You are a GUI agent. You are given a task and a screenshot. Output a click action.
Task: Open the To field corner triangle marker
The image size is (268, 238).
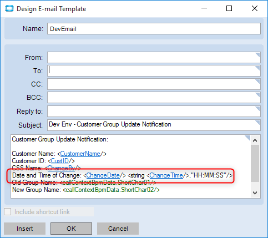click(258, 68)
